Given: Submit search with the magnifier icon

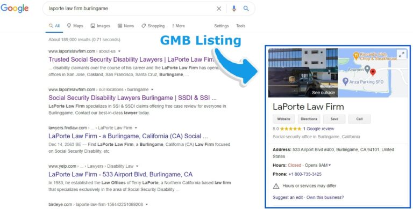Looking at the screenshot, I should 246,9.
